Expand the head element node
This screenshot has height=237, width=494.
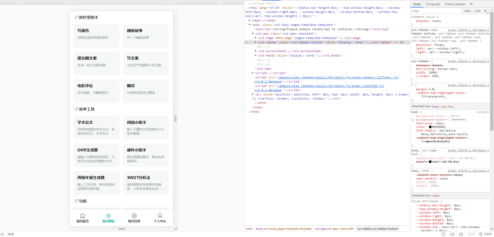pos(249,20)
